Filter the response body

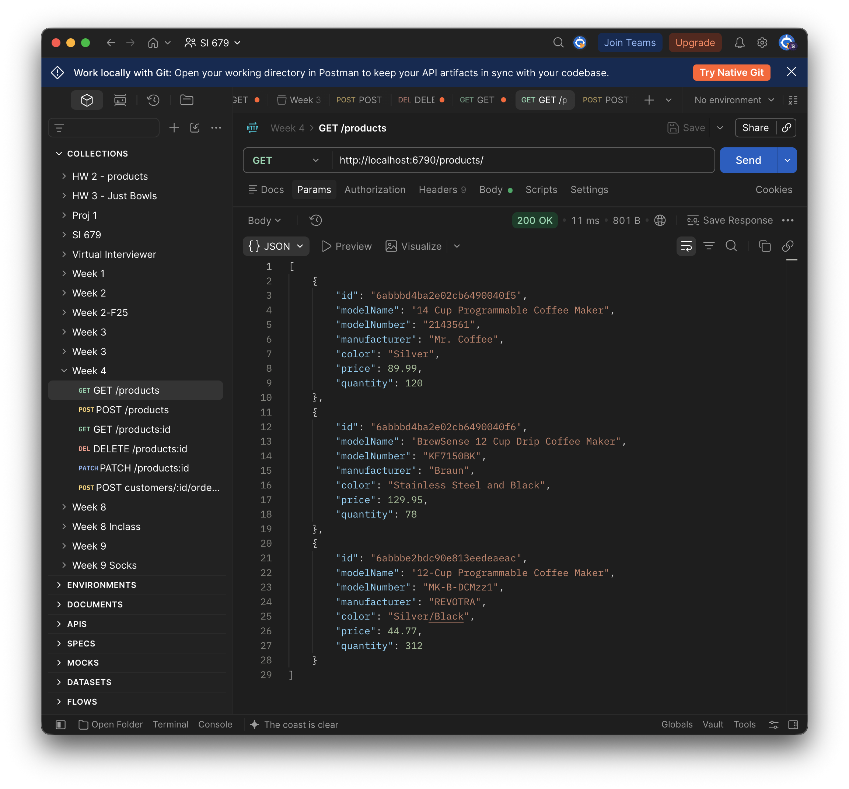point(709,246)
